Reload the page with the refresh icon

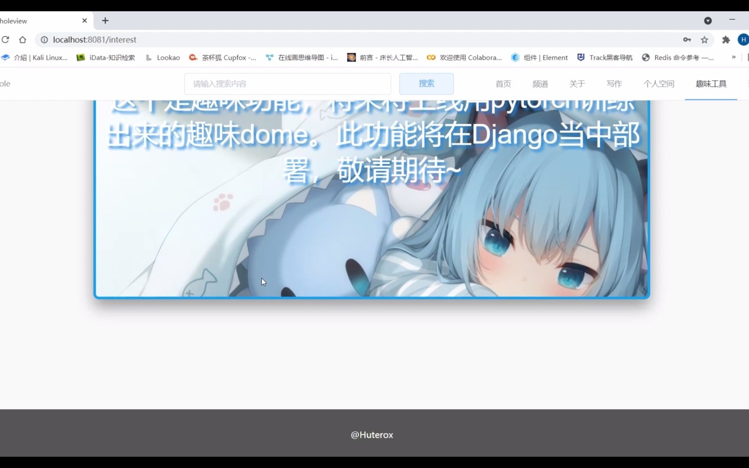pos(5,39)
